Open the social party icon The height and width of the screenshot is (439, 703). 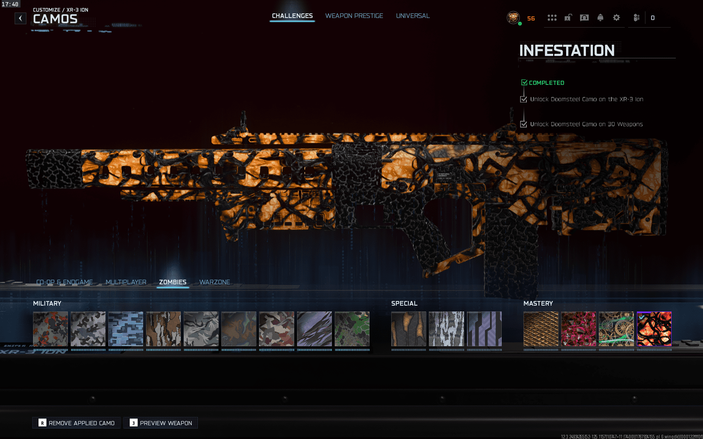pyautogui.click(x=636, y=18)
